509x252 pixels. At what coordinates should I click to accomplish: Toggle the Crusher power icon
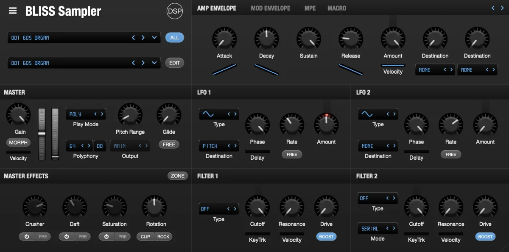[27, 237]
